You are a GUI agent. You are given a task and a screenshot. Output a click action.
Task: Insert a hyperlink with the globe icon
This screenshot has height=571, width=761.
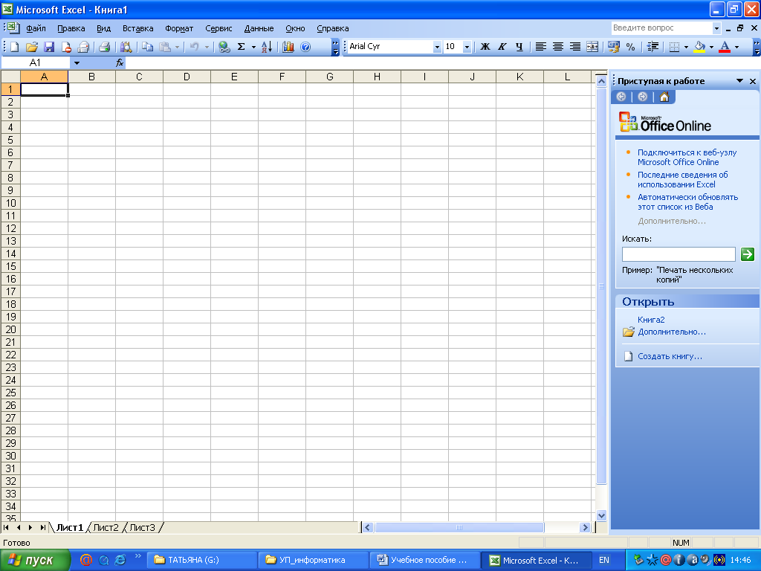[x=224, y=47]
